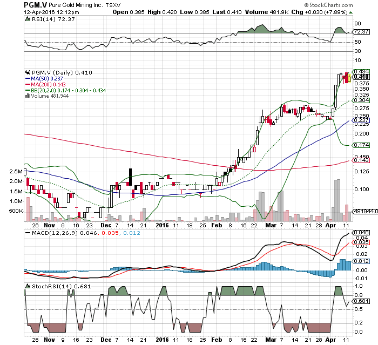
Task: Click the red 0.143 MA(200) price tag
Action: (x=361, y=160)
